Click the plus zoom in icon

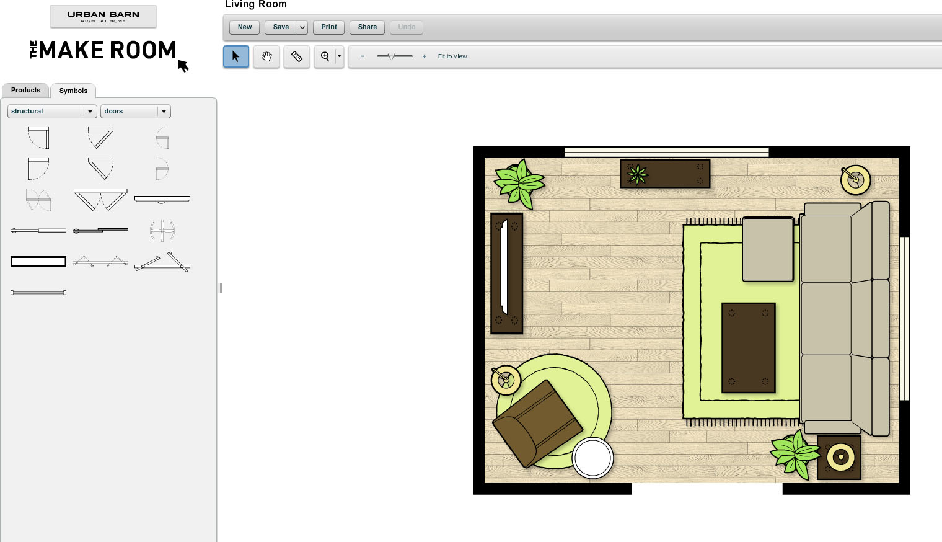pos(425,56)
